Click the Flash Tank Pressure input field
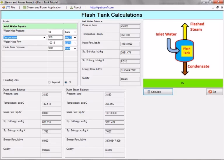This screenshot has width=224, height=160. click(x=55, y=48)
